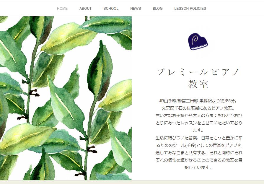Click the watercolor green leaves image
Viewport: 264px width, 184px height.
coord(66,98)
